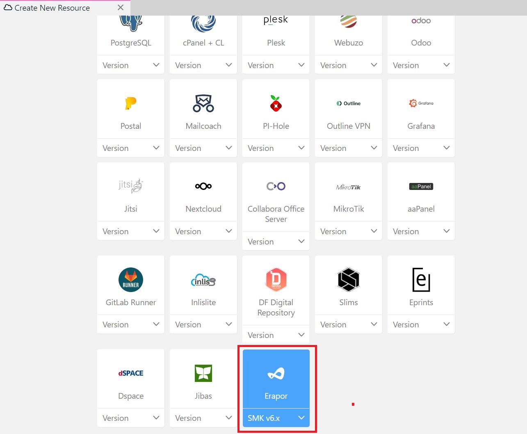This screenshot has width=527, height=434.
Task: Choose the Eprints logo icon
Action: pyautogui.click(x=421, y=280)
